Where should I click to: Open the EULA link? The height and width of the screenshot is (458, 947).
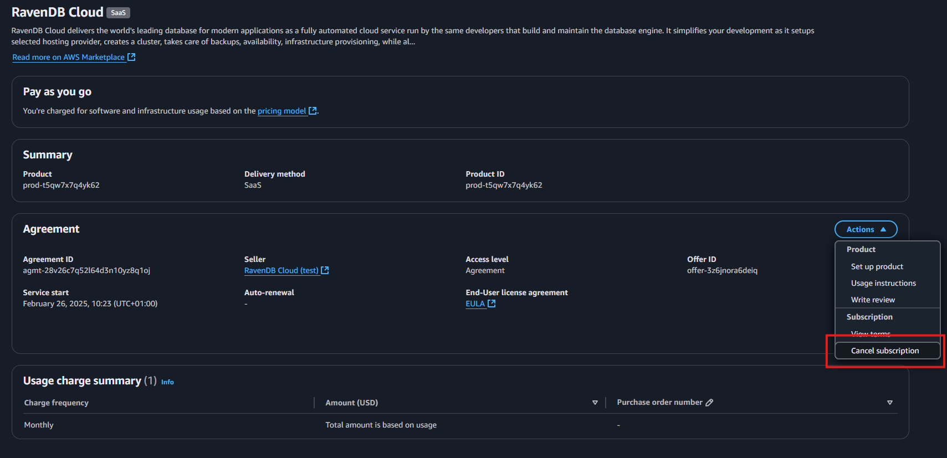[475, 303]
